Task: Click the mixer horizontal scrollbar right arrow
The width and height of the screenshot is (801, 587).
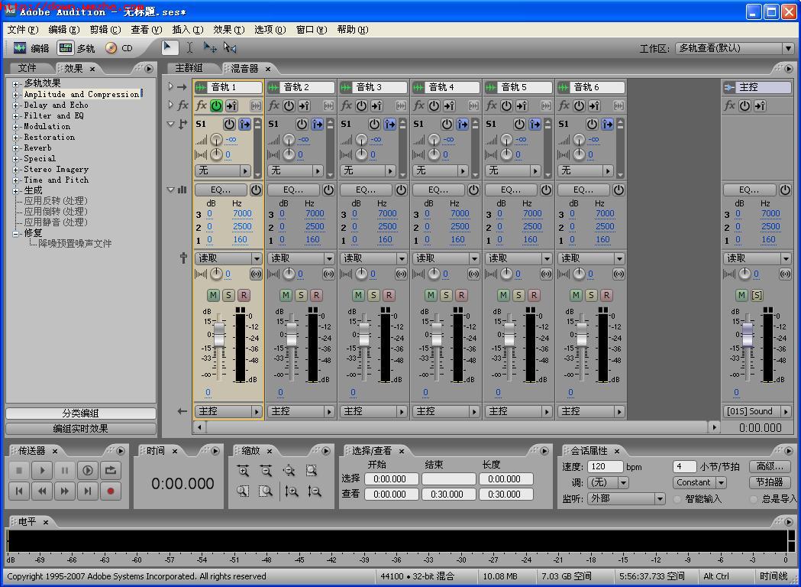Action: [x=714, y=427]
